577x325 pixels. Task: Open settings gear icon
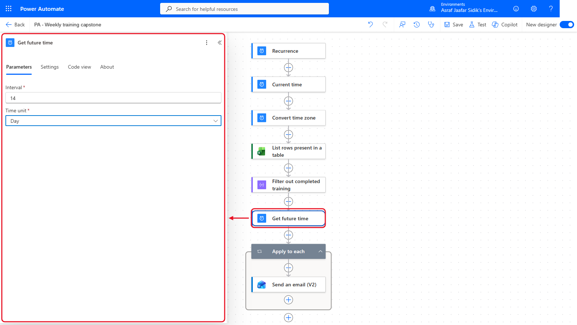click(534, 9)
